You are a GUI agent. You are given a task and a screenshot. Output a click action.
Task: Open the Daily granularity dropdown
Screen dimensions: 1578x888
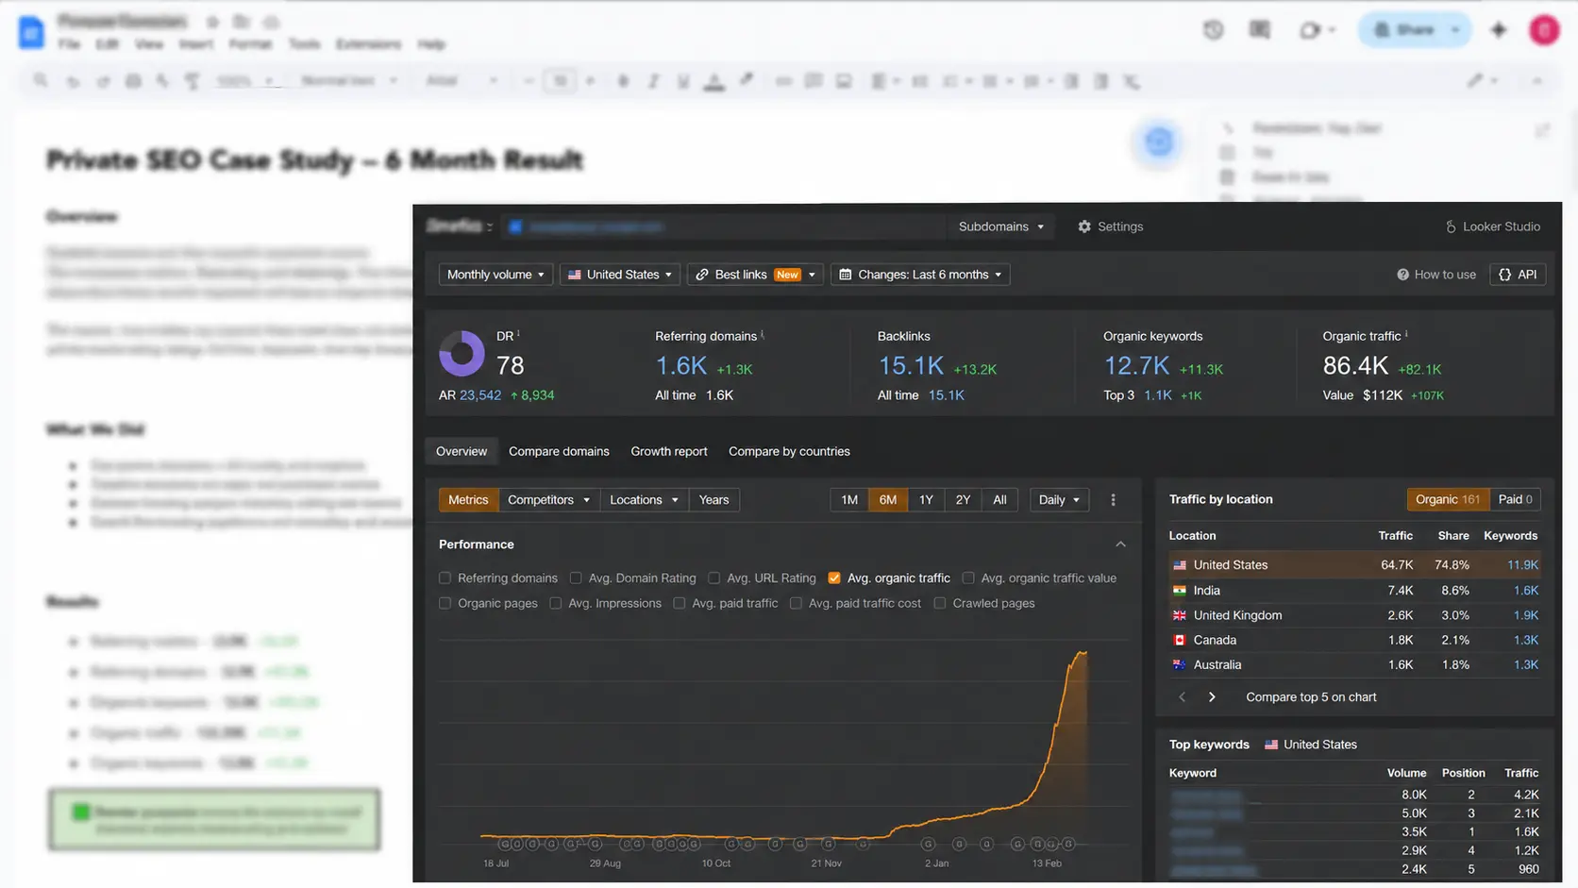(1059, 500)
